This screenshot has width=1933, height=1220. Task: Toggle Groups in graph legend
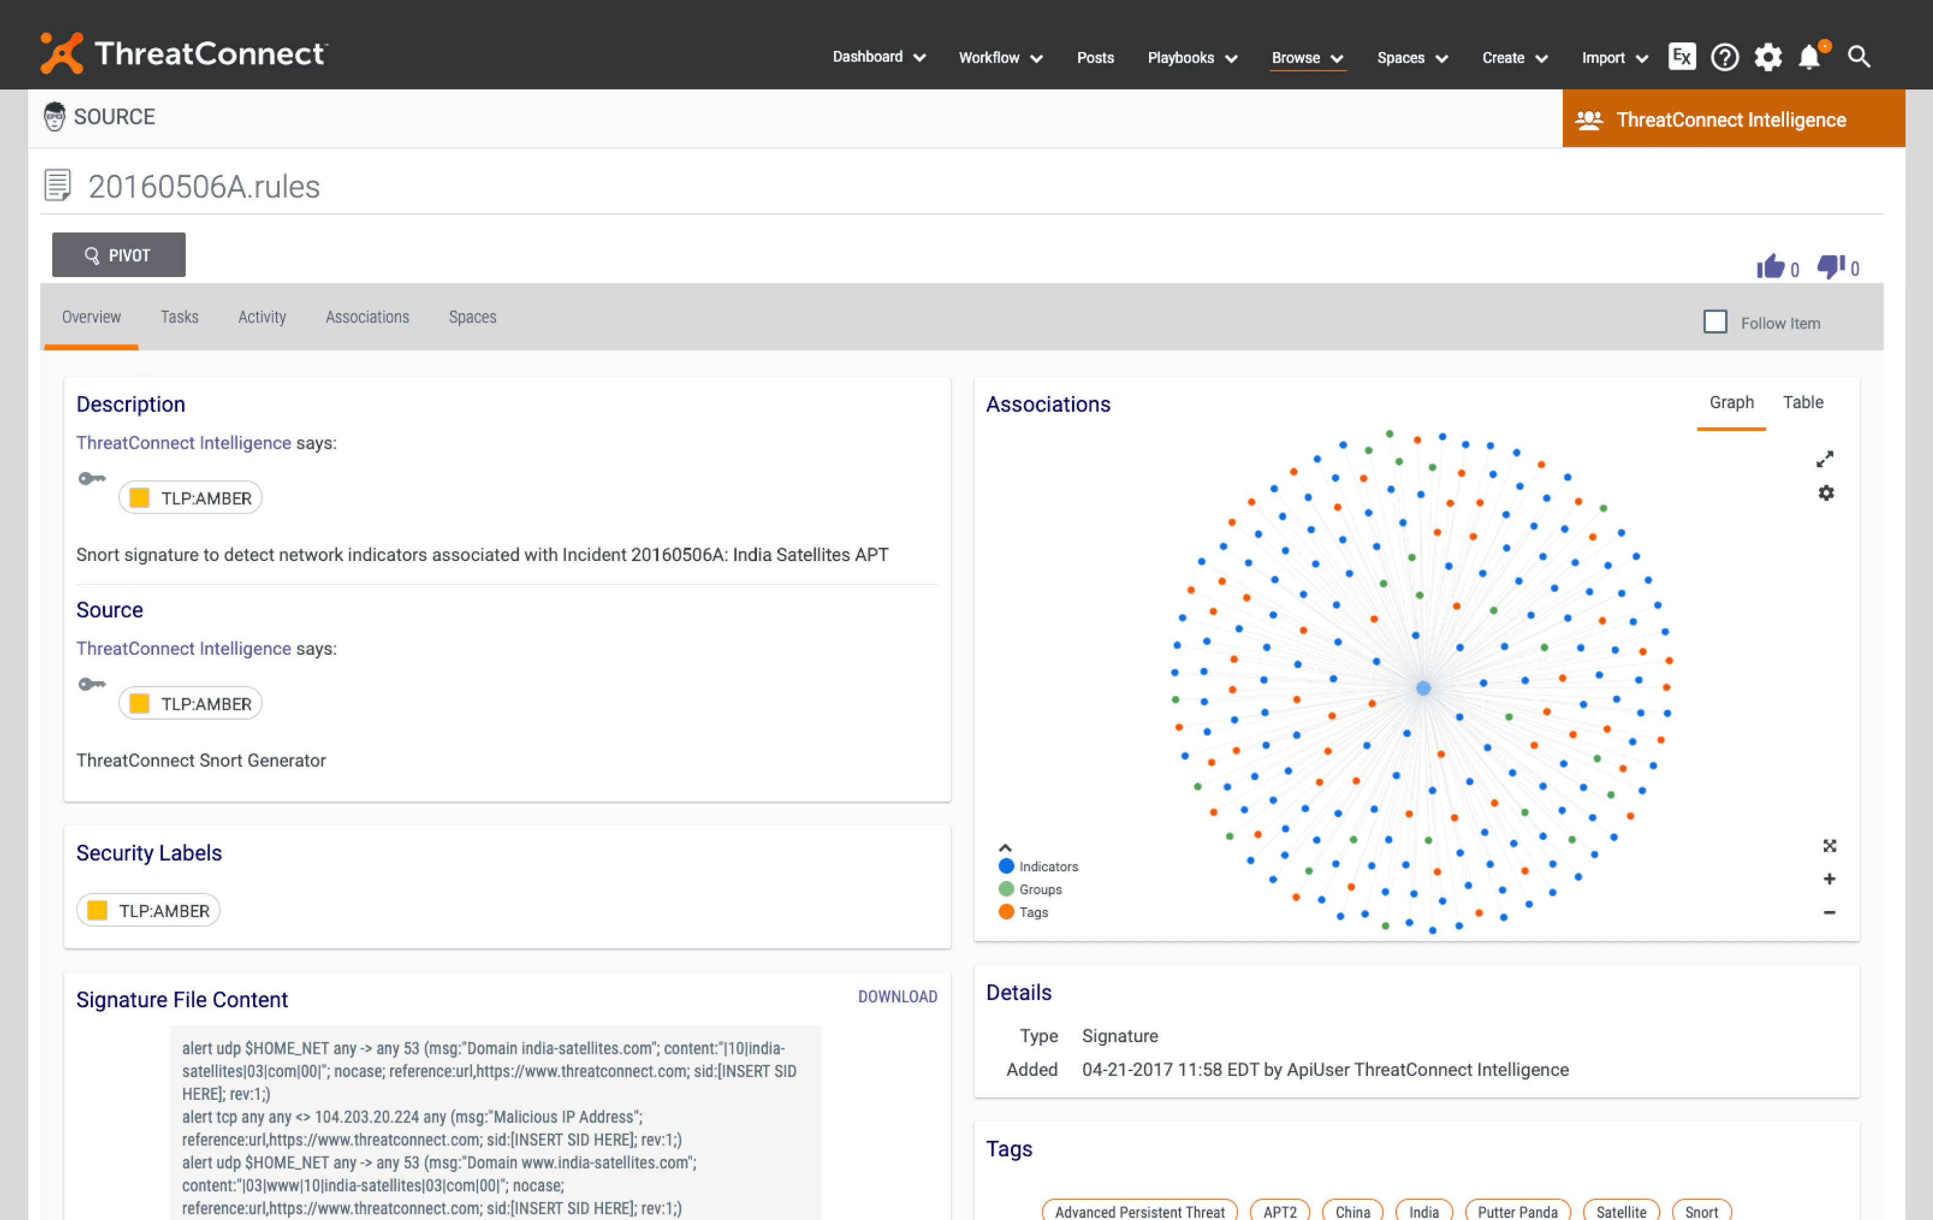1030,889
